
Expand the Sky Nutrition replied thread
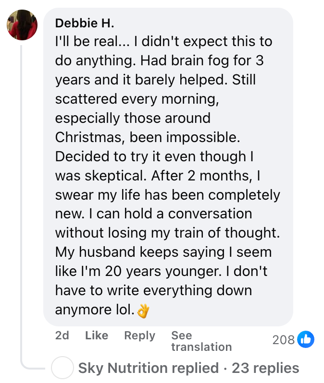pos(148,368)
